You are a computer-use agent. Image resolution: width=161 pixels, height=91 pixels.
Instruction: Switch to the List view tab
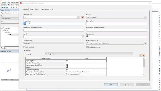(6, 48)
